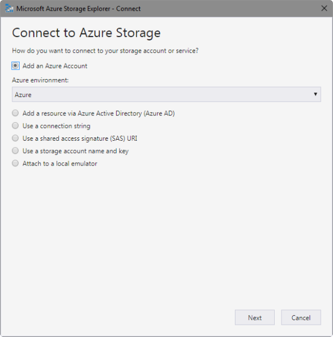The width and height of the screenshot is (333, 337).
Task: Click the Next button
Action: click(255, 317)
